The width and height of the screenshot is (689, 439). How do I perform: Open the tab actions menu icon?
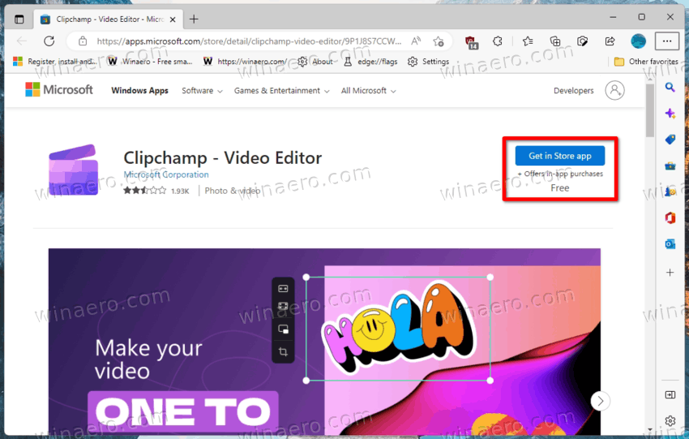pyautogui.click(x=19, y=19)
